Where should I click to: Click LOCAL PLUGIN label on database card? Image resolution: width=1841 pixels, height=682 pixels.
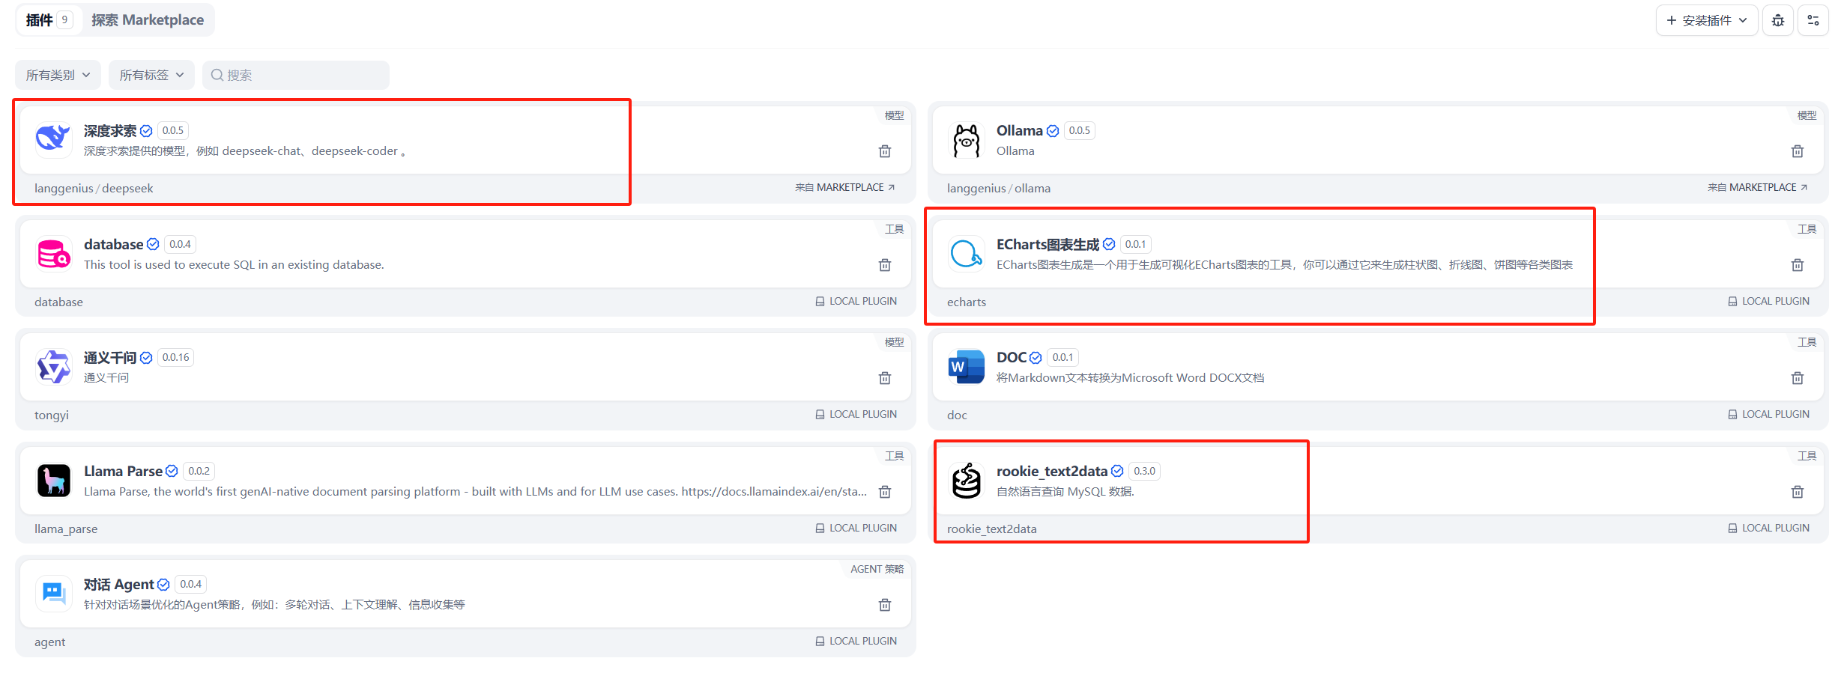click(856, 301)
